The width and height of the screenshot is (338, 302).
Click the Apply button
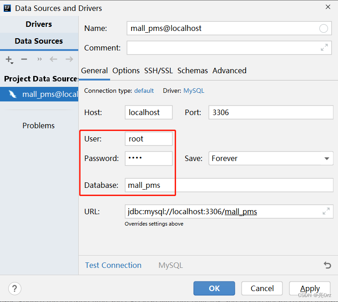coord(310,288)
